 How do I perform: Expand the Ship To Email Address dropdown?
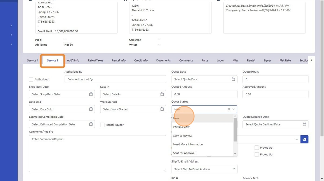tap(234, 169)
